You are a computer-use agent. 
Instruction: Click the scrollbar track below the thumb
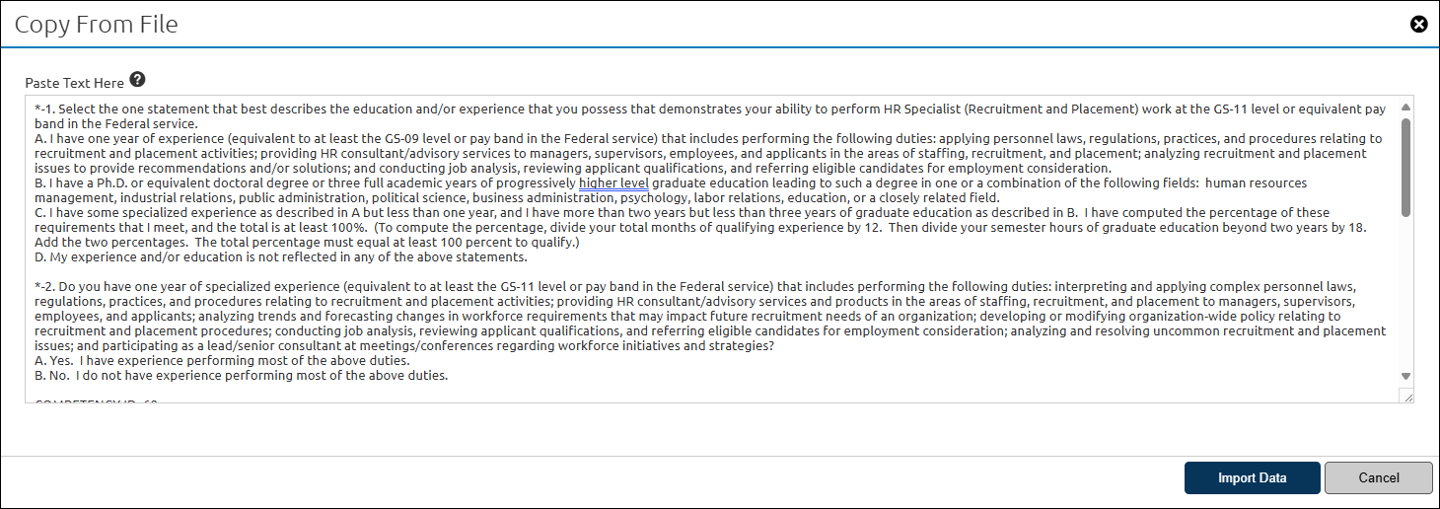click(1405, 291)
